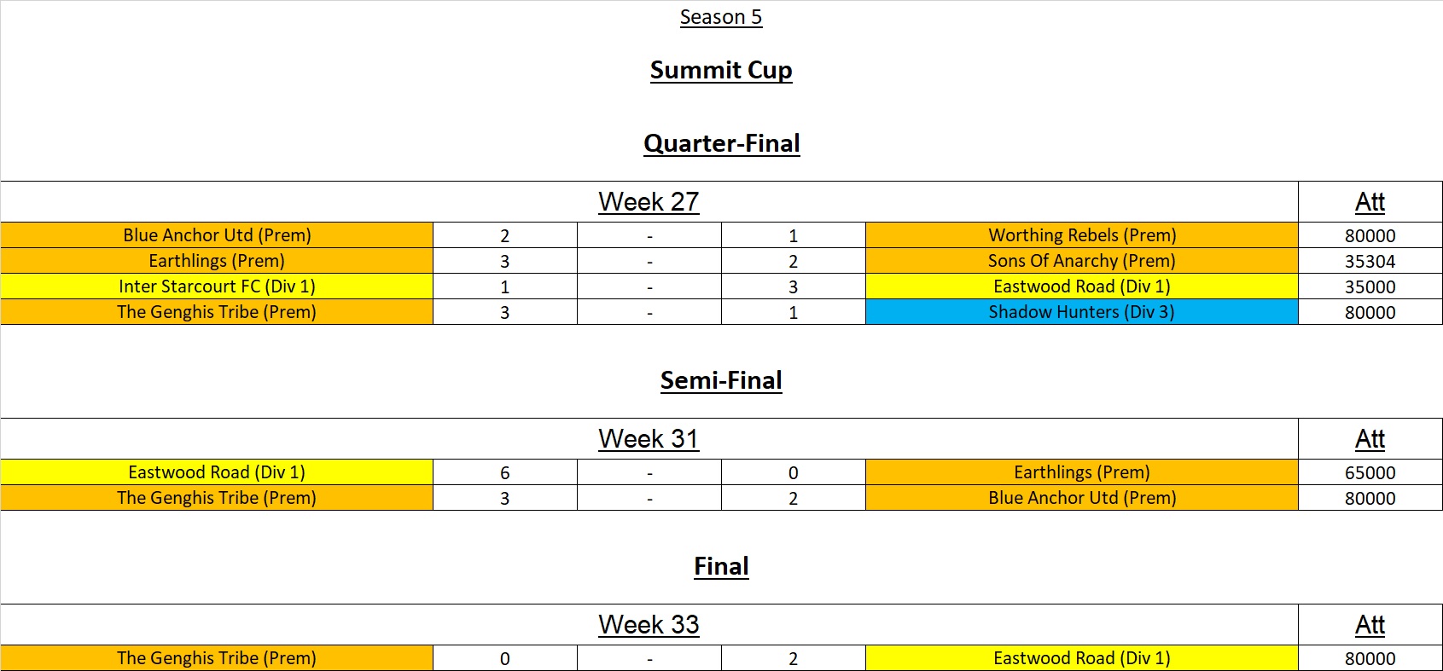
Task: Select Blue Anchor Utd (Prem) in the Week 27 table
Action: 217,235
